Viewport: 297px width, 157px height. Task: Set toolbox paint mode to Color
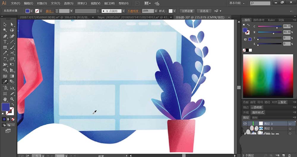point(4,119)
